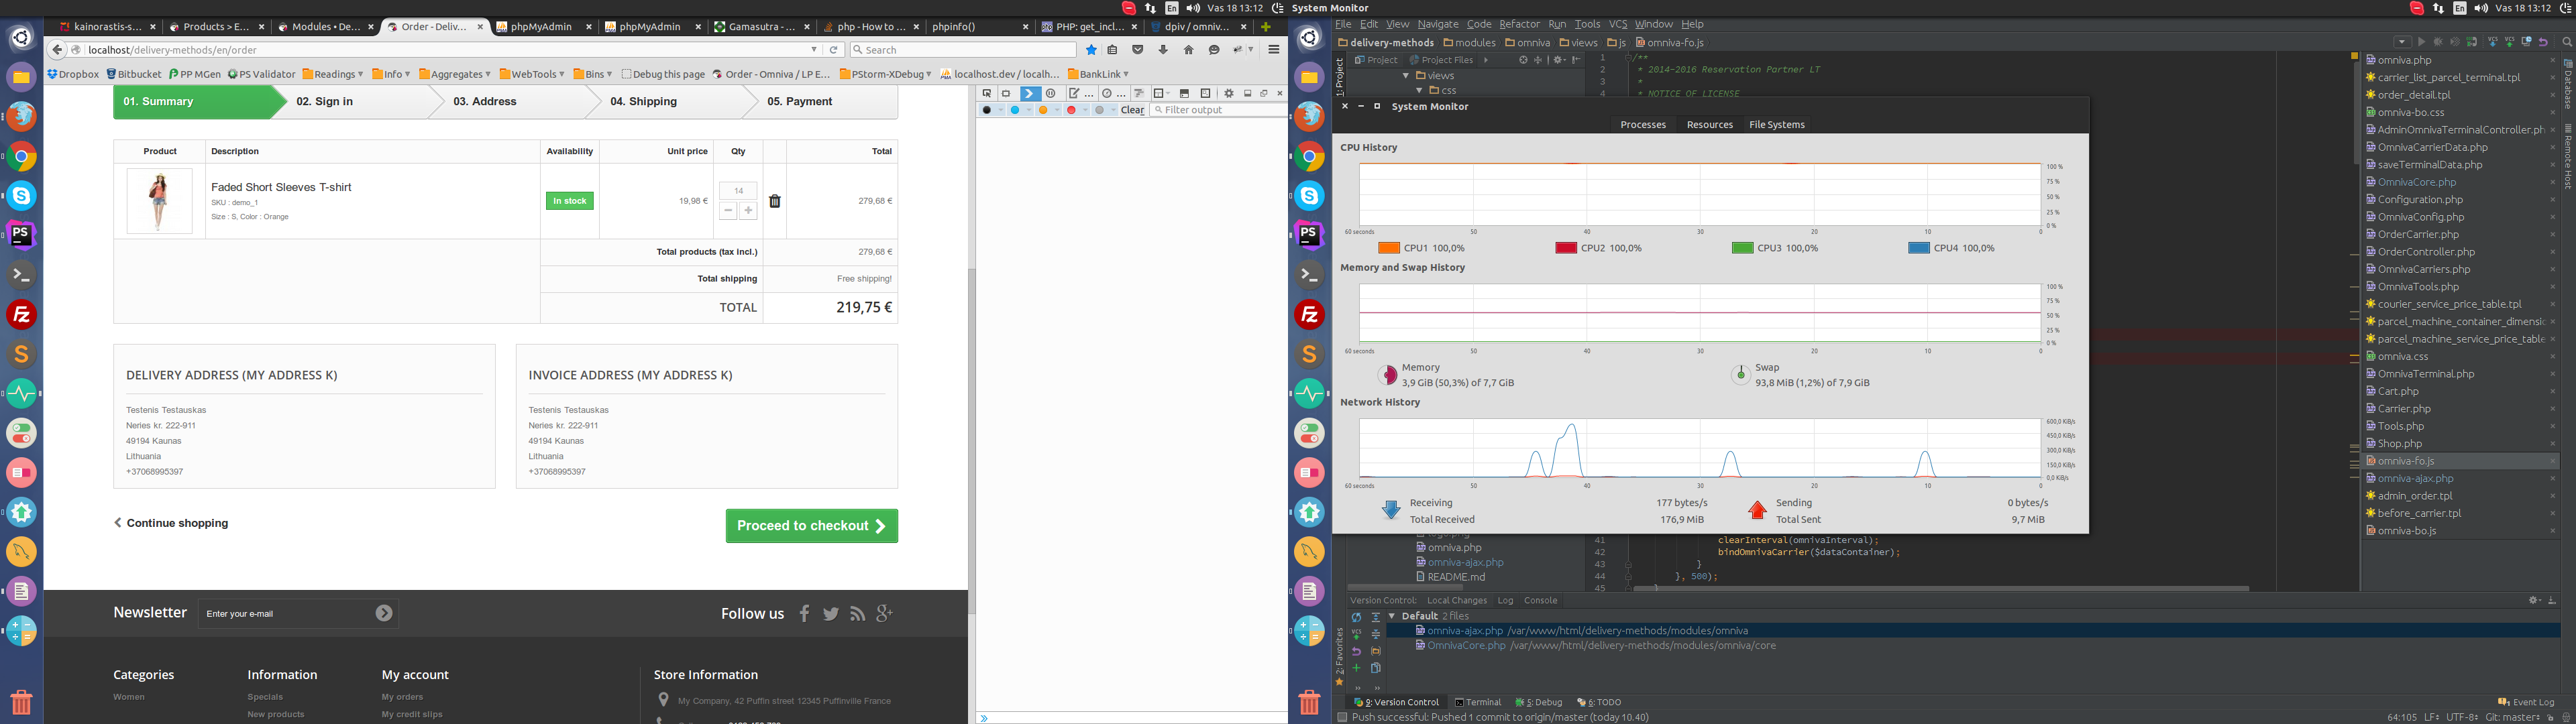Toggle Firebug grey log filter dot
The width and height of the screenshot is (2576, 724).
[1100, 110]
